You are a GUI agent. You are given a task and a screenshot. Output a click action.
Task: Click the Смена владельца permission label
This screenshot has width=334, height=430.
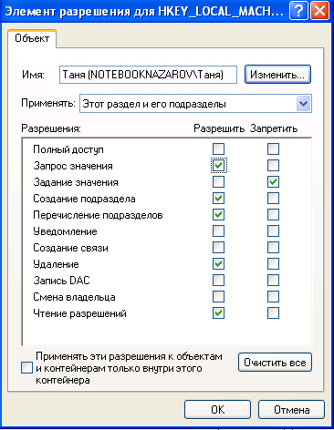click(x=74, y=297)
